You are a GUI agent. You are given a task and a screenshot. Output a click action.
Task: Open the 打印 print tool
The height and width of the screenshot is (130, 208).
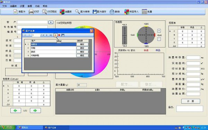(31, 12)
